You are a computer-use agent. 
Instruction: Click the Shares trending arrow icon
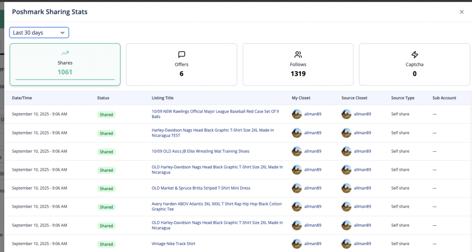65,54
